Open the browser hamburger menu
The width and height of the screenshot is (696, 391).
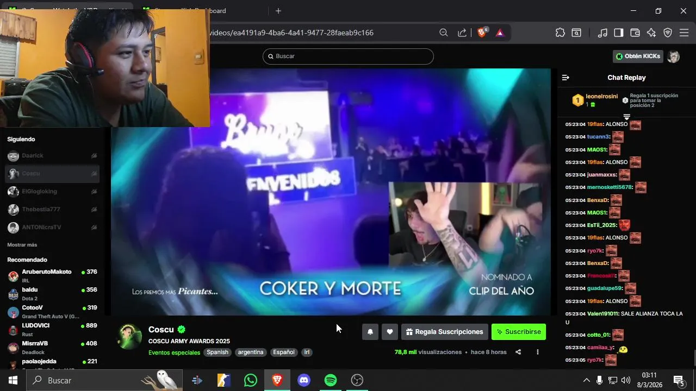click(x=684, y=33)
